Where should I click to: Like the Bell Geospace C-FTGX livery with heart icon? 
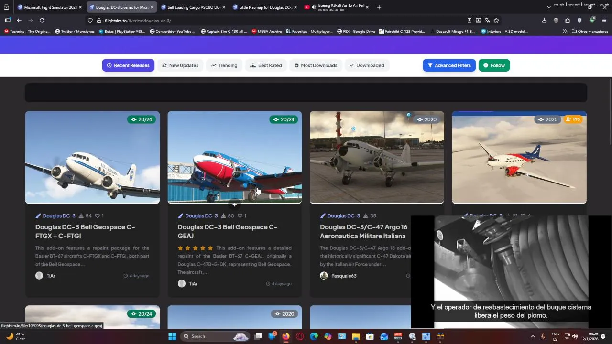(97, 216)
